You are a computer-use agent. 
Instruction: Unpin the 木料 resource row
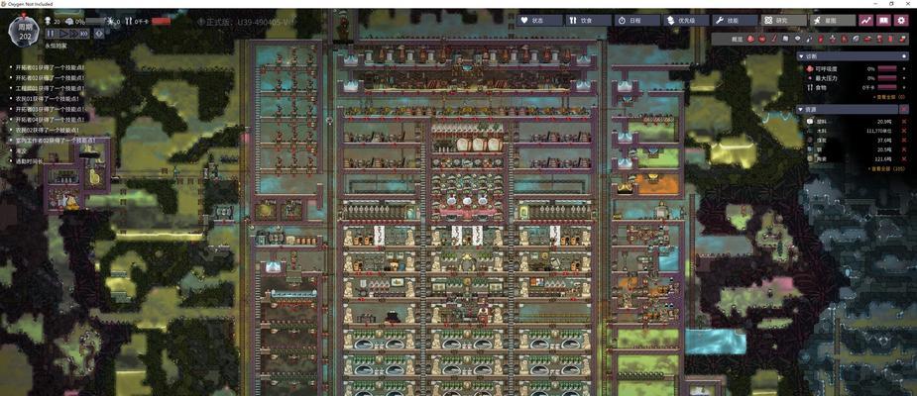[903, 131]
